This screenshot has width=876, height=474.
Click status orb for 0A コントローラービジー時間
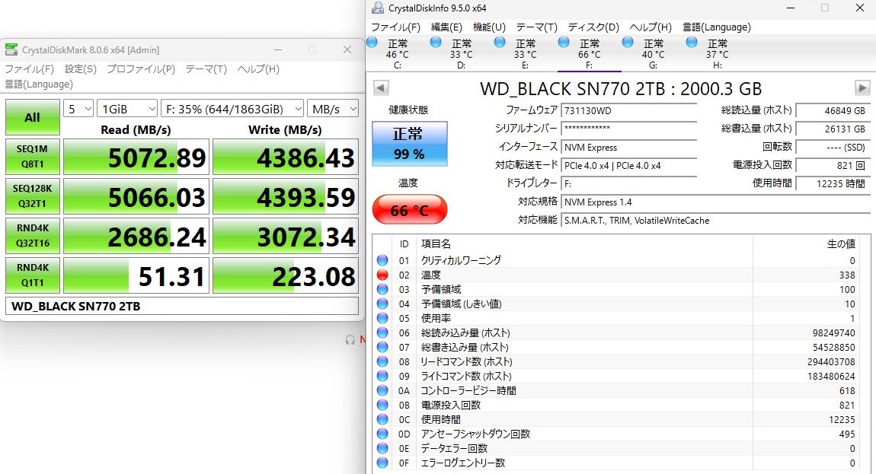(x=382, y=391)
